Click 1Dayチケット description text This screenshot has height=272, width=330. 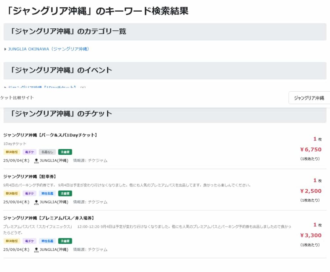click(15, 144)
